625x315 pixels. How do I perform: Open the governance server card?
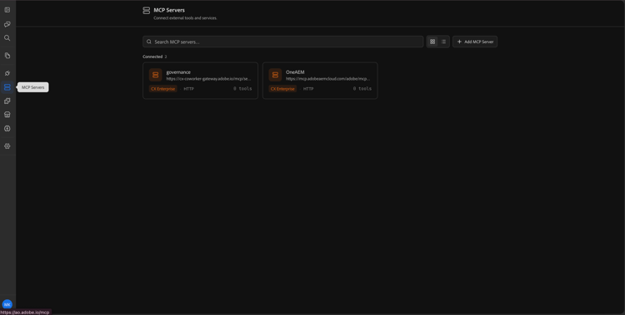(x=201, y=81)
